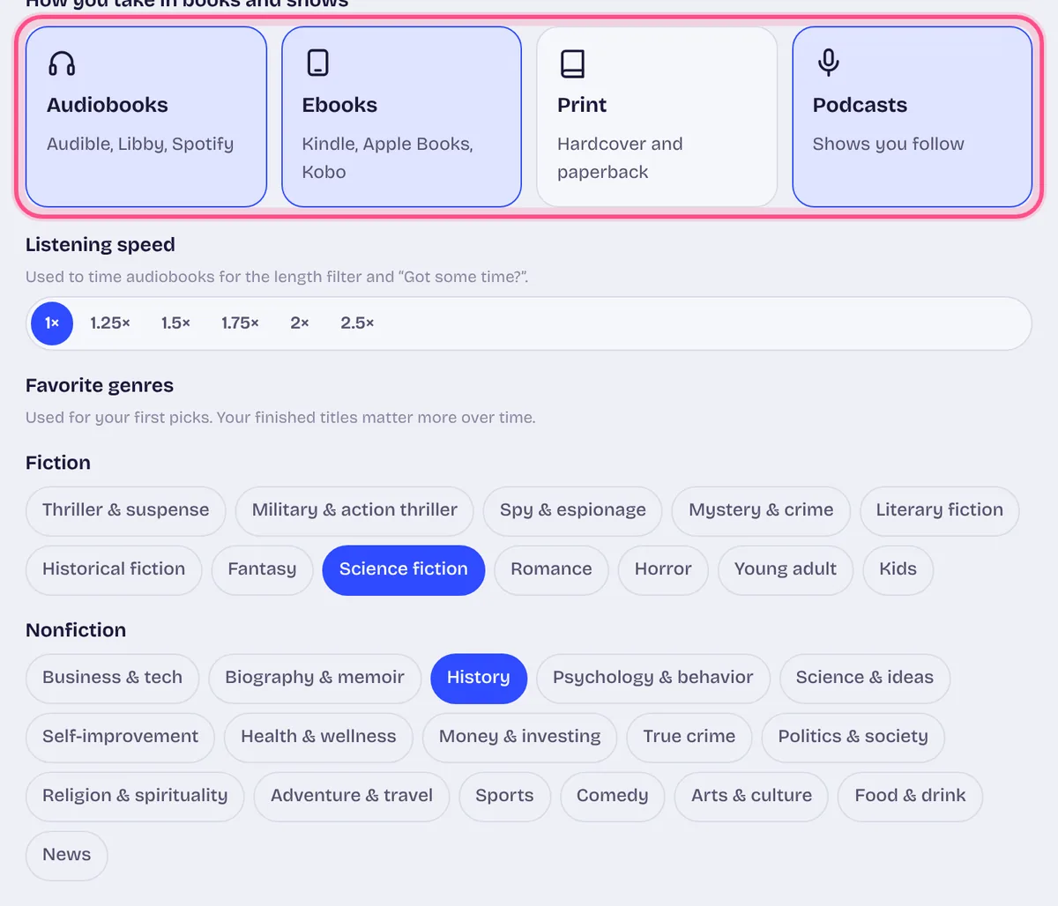Click the headphones icon on Audiobooks card
Viewport: 1058px width, 906px height.
[62, 63]
